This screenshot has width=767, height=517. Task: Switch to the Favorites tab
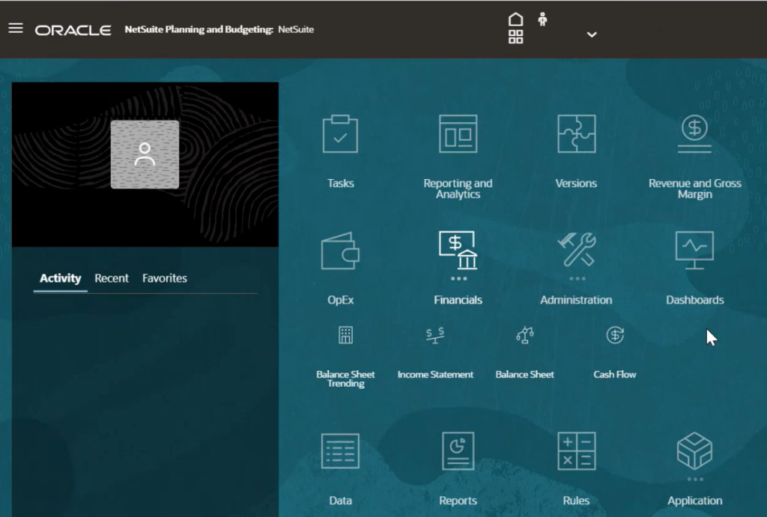coord(165,278)
